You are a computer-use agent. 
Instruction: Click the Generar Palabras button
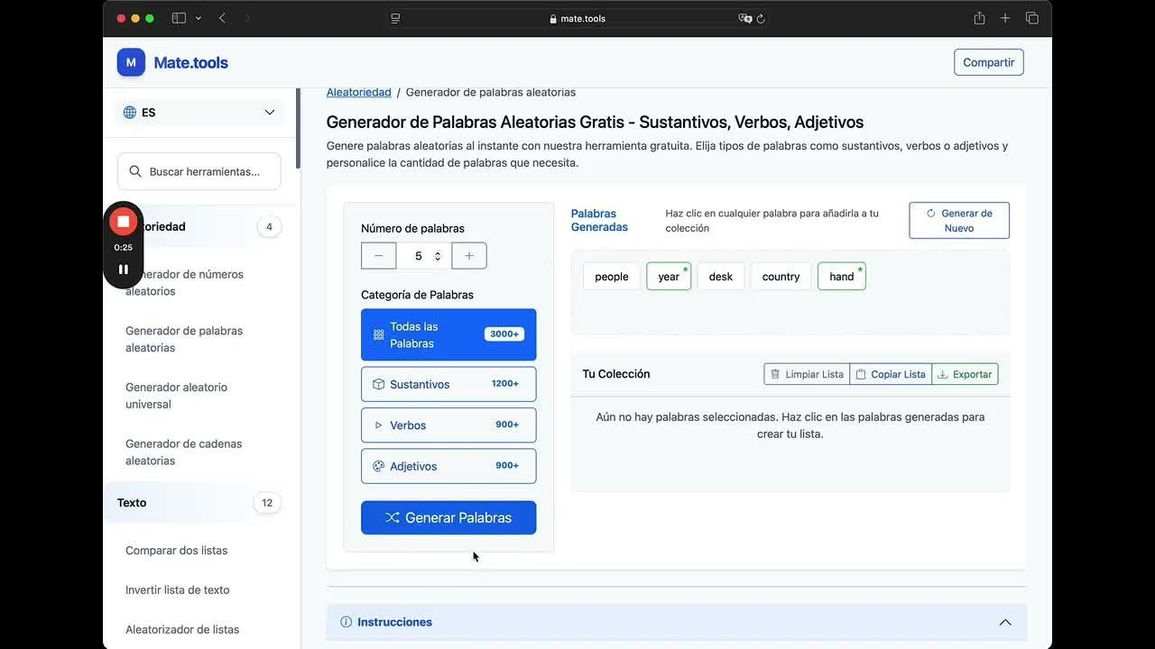[x=448, y=517]
